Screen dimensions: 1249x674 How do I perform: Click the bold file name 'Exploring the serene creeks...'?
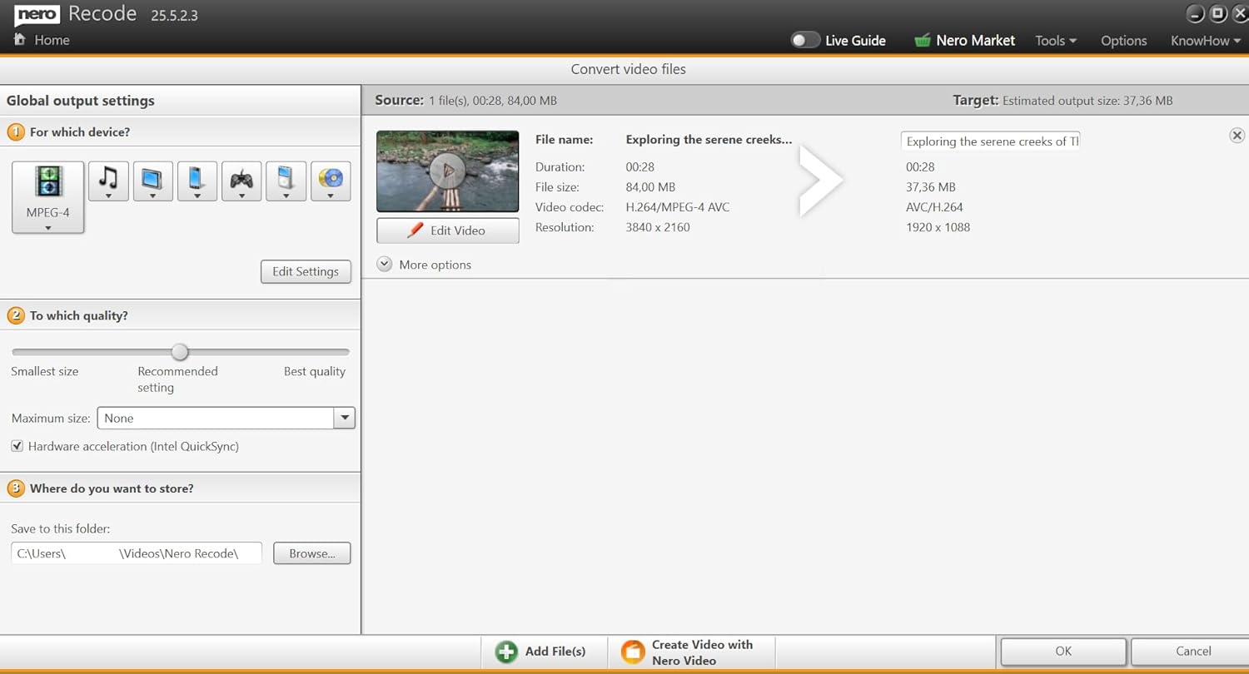point(709,140)
